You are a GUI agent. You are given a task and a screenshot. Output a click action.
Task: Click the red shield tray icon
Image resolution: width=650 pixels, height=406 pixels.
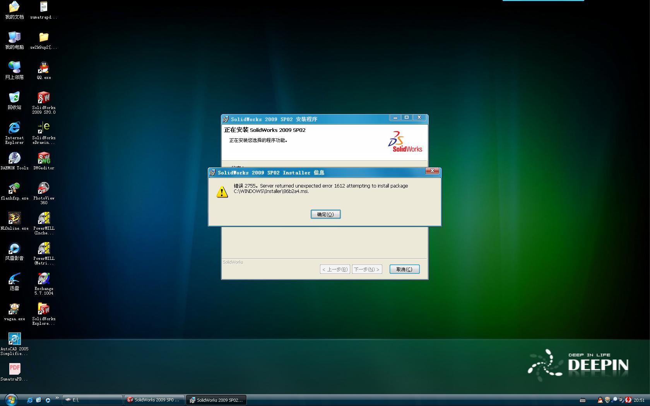[x=628, y=400]
